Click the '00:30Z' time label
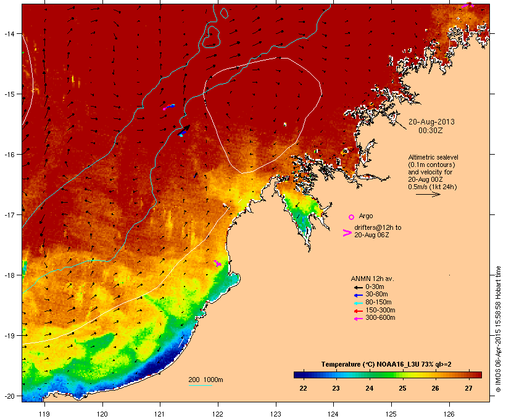This screenshot has width=506, height=419. point(431,131)
